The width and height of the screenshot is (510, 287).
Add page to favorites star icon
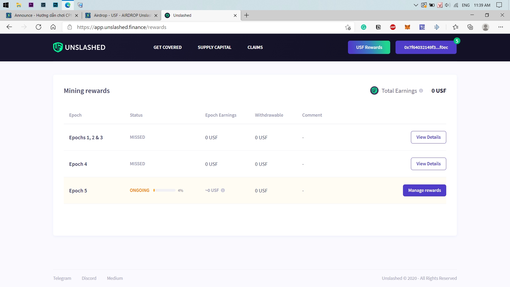click(348, 27)
